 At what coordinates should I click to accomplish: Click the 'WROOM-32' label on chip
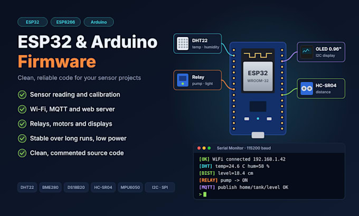pyautogui.click(x=258, y=81)
